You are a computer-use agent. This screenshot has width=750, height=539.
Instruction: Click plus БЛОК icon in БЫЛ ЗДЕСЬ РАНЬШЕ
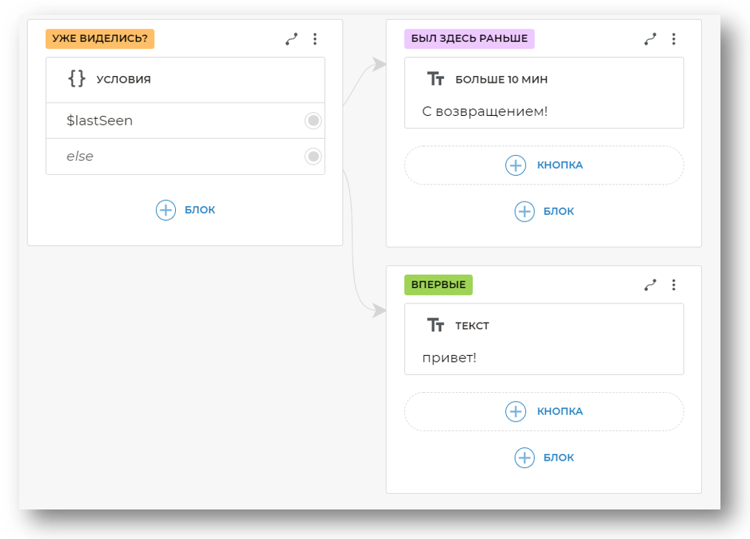click(x=525, y=211)
